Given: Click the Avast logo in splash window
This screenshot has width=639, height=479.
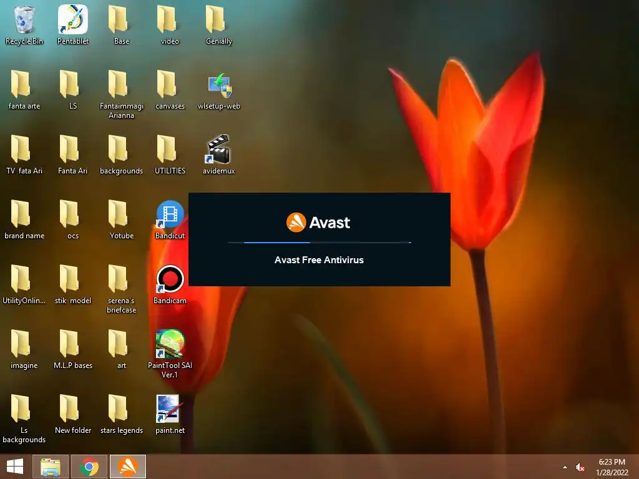Looking at the screenshot, I should click(318, 223).
